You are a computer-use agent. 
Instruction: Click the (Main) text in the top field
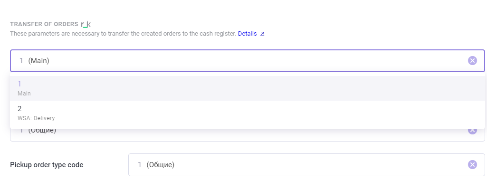39,61
